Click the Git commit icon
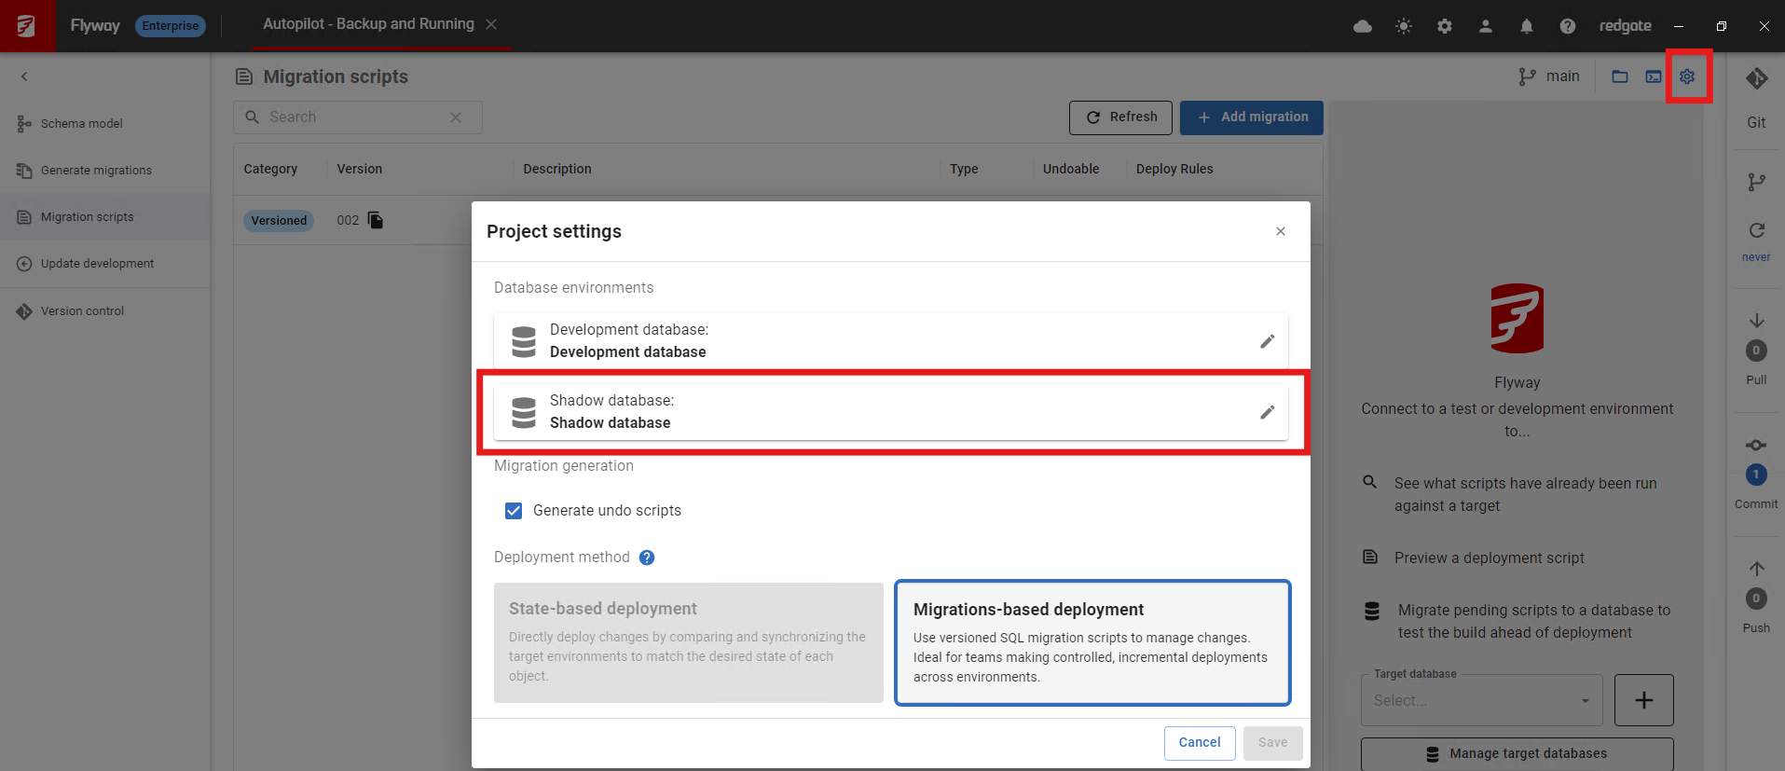Viewport: 1785px width, 771px height. [1756, 446]
